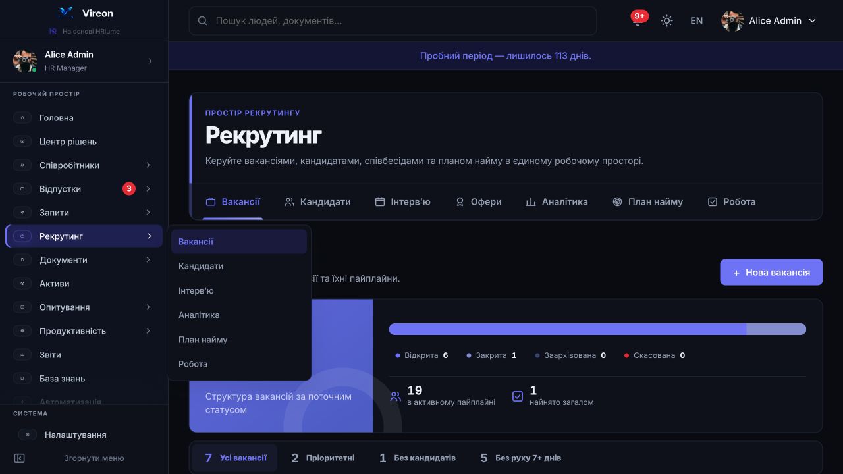The image size is (843, 474).
Task: Expand Alice Admin profile card in sidebar
Action: 84,61
